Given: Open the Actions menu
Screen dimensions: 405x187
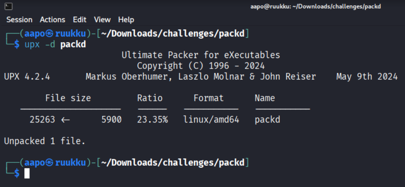Looking at the screenshot, I should tap(53, 20).
